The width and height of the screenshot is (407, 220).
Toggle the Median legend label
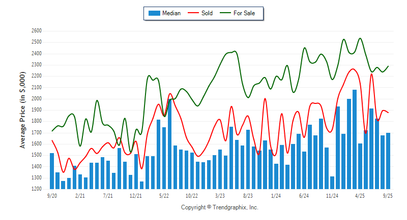(x=171, y=13)
